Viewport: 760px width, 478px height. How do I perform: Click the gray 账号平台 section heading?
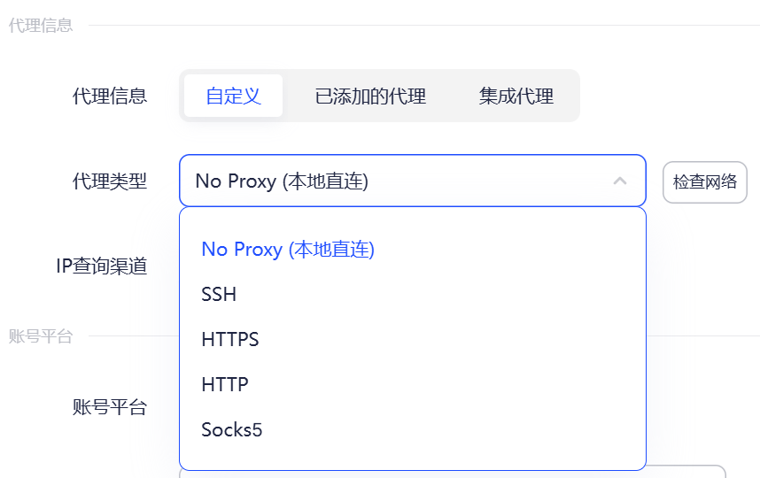41,335
